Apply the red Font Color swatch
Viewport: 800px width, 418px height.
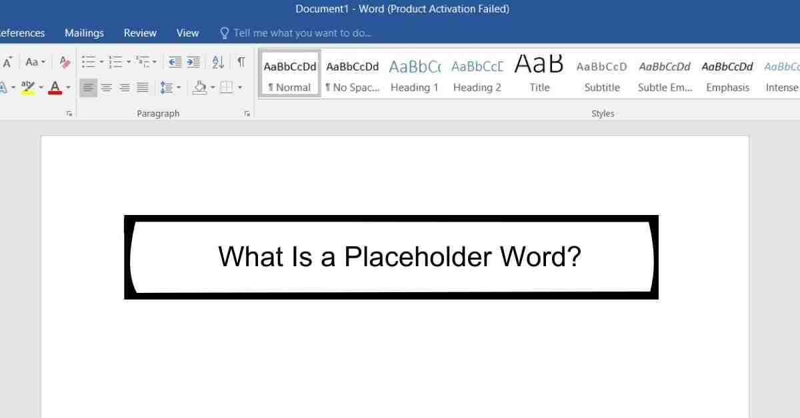[55, 87]
